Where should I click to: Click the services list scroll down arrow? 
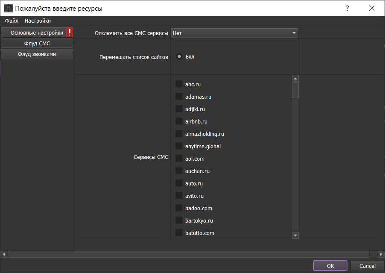(x=295, y=235)
